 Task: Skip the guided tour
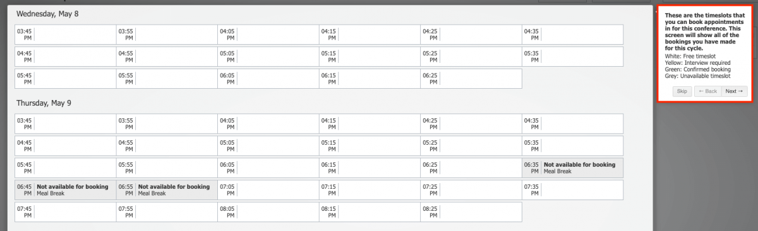(682, 91)
